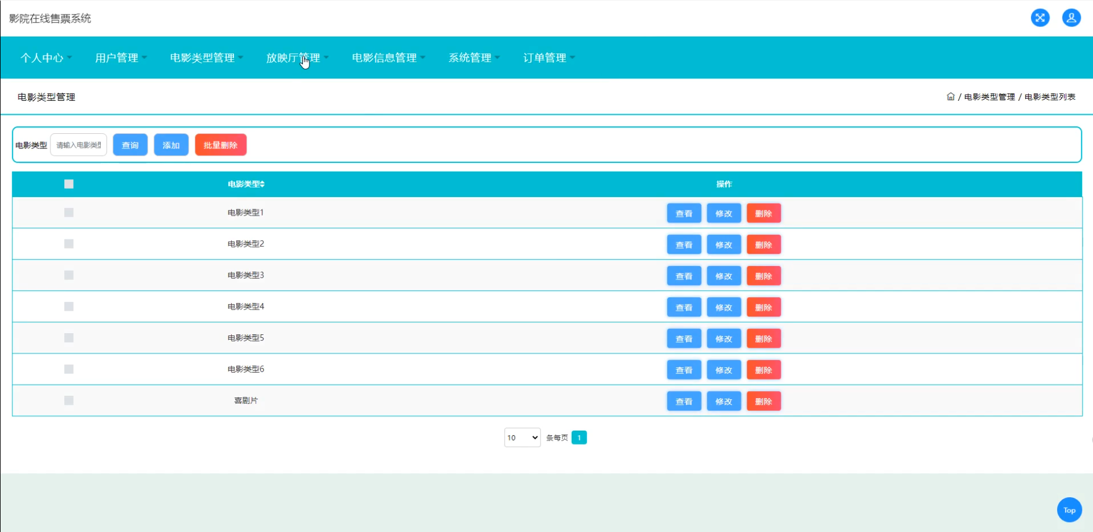Expand the 用户管理 menu
Screen dimensions: 1093x532
pos(121,58)
